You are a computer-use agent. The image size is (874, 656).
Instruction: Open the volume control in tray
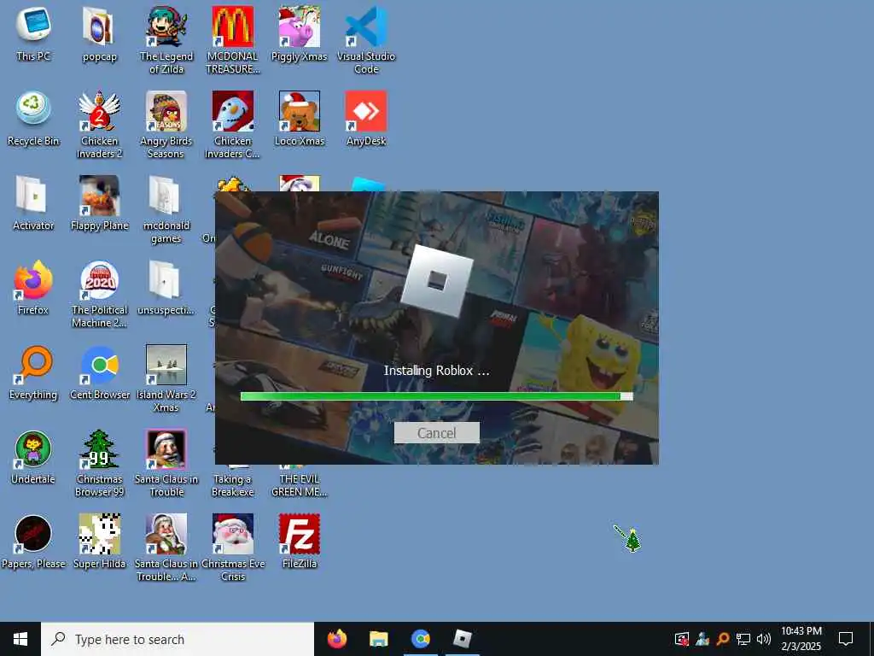[x=764, y=639]
